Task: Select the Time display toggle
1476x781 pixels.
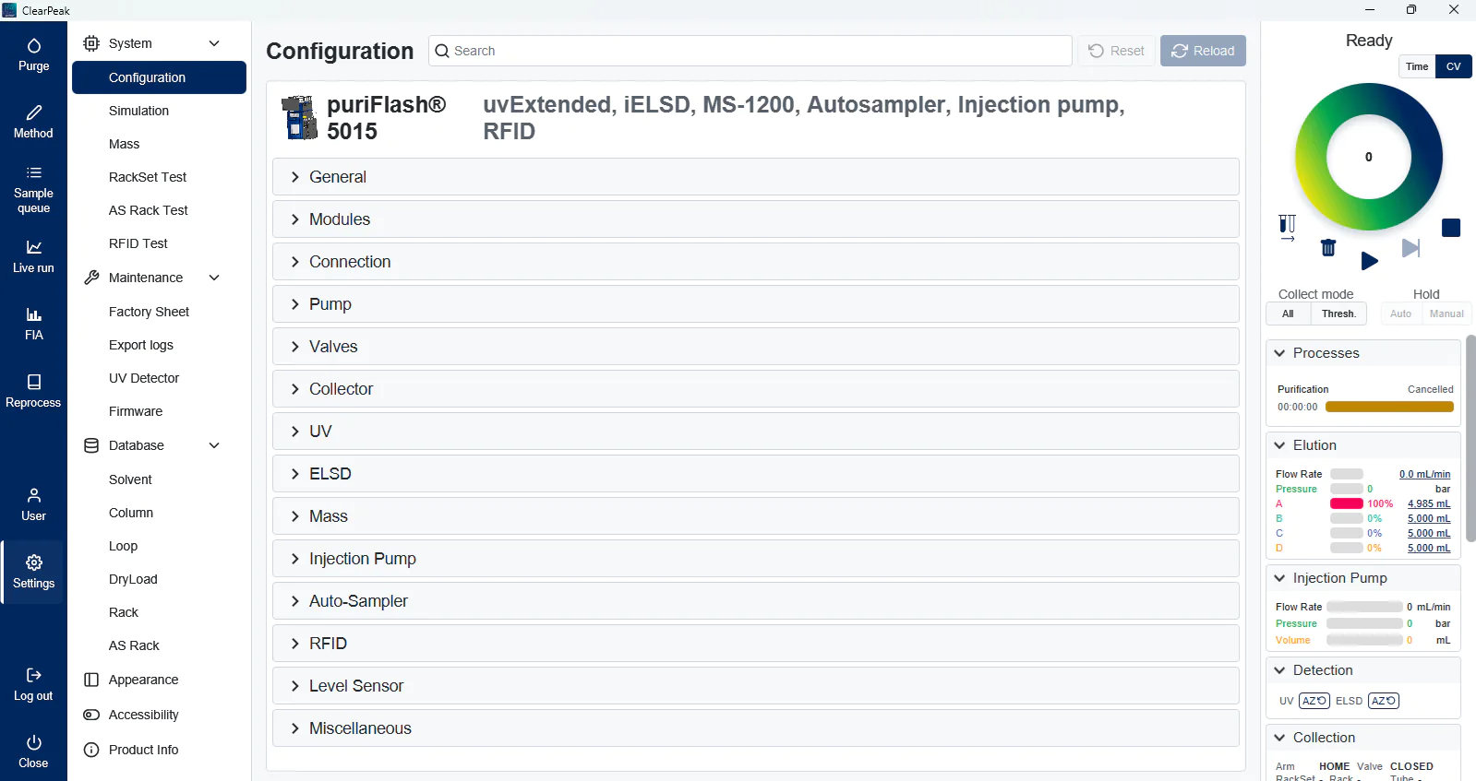Action: click(x=1417, y=66)
